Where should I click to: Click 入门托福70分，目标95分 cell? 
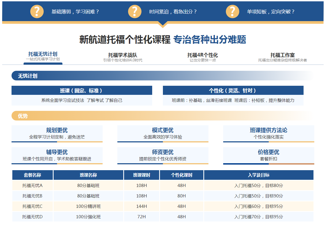pos(259,217)
